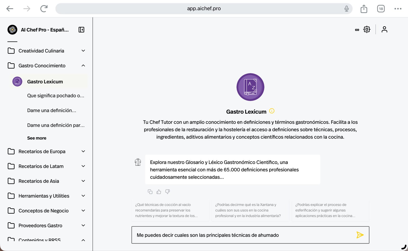408x251 pixels.
Task: Send the message with the yellow arrow
Action: (x=360, y=235)
